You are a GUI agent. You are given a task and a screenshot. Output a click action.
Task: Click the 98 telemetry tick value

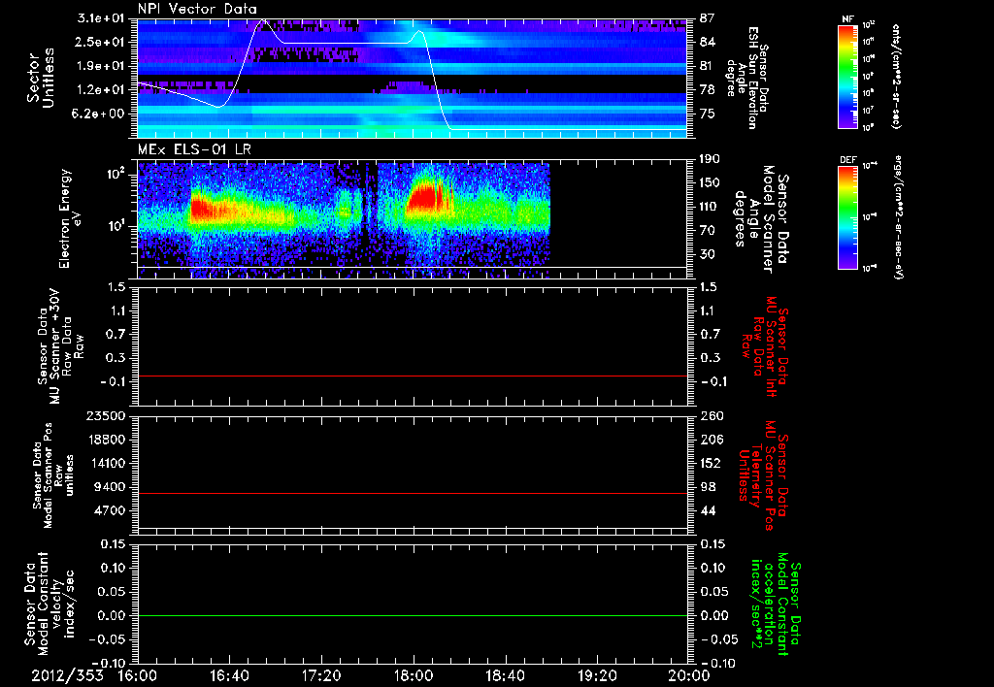708,487
